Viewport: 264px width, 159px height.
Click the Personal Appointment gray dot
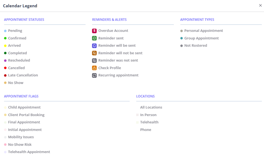[182, 31]
